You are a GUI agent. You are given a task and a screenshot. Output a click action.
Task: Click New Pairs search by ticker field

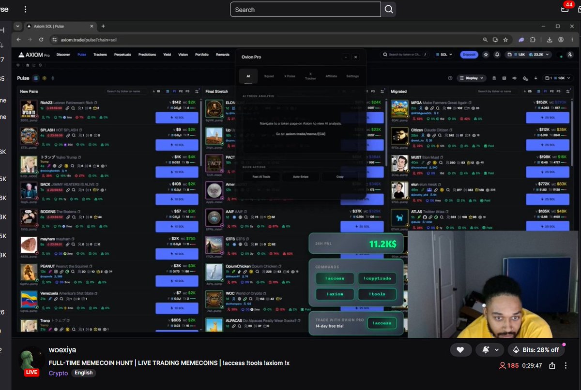126,91
